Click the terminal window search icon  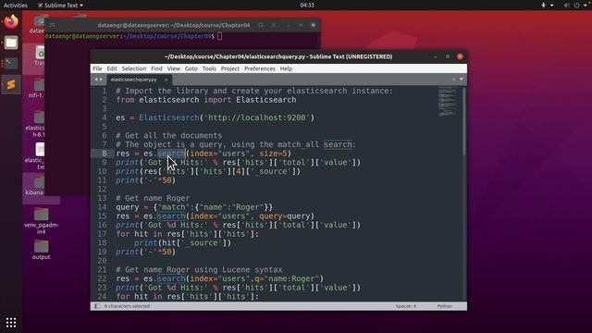click(x=261, y=25)
